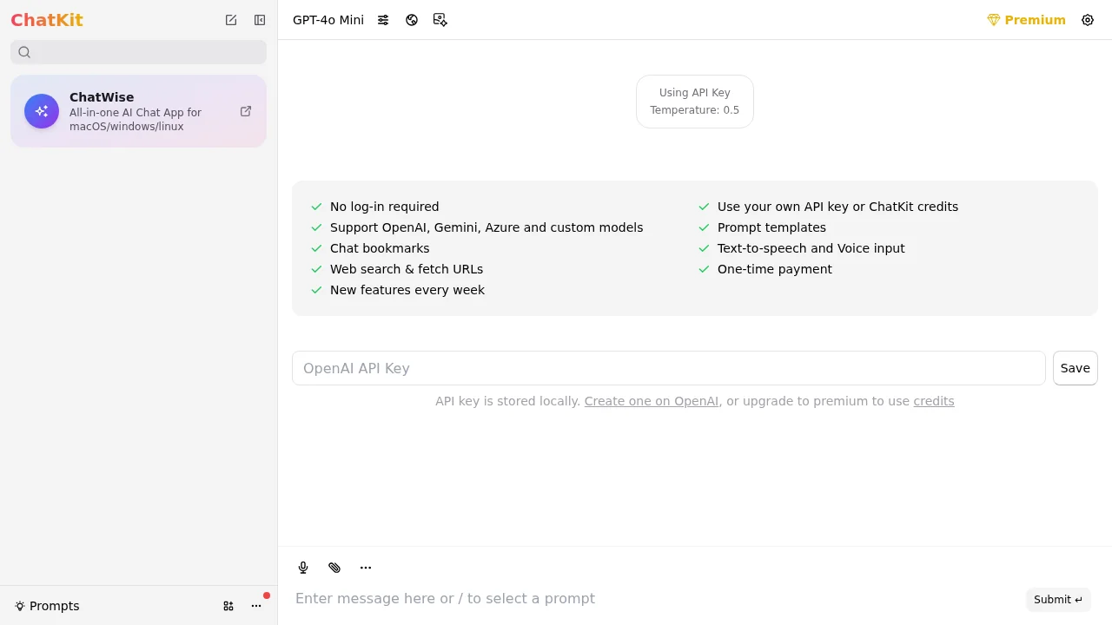The width and height of the screenshot is (1112, 625).
Task: Collapse the sidebar panel
Action: pos(259,19)
